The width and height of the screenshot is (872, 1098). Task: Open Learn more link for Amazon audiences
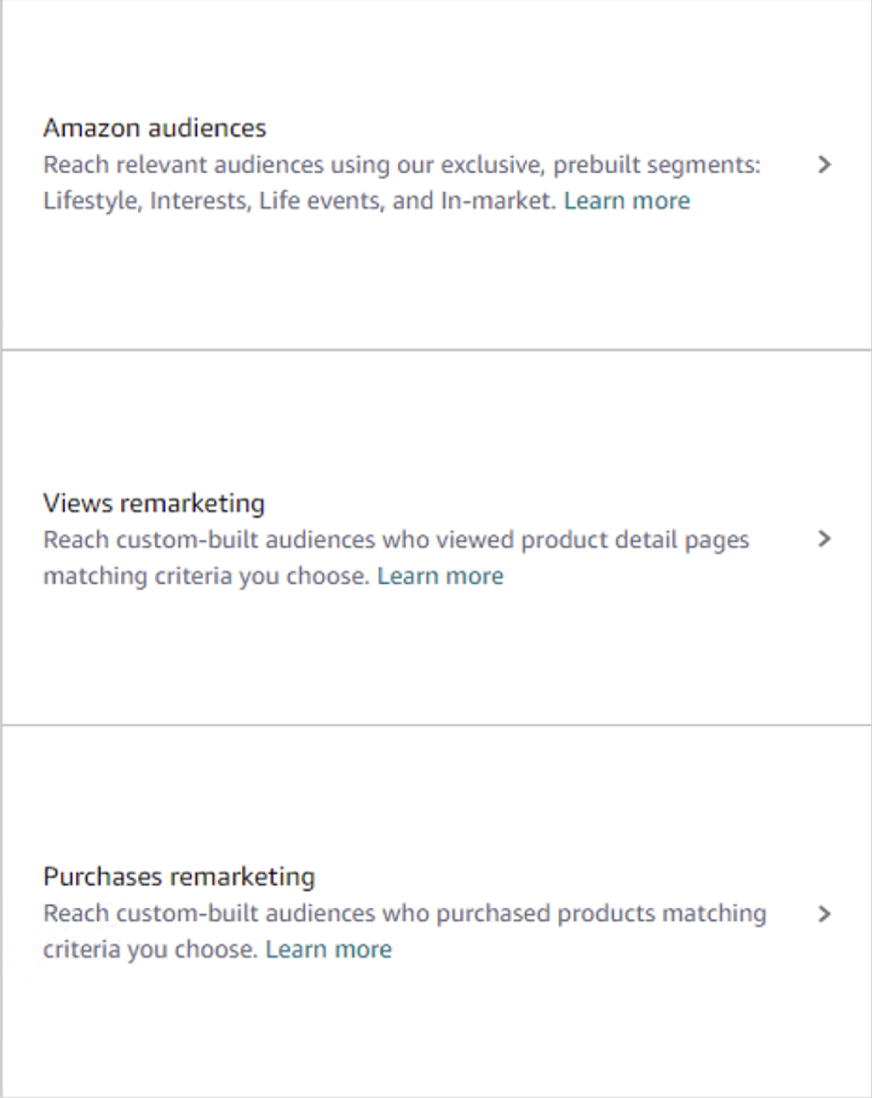[x=627, y=200]
